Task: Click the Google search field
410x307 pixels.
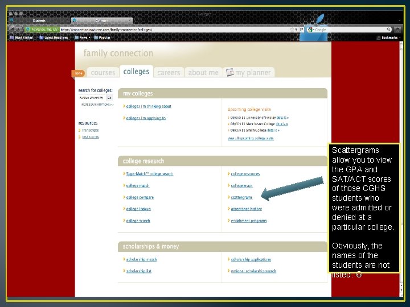Action: [350, 30]
